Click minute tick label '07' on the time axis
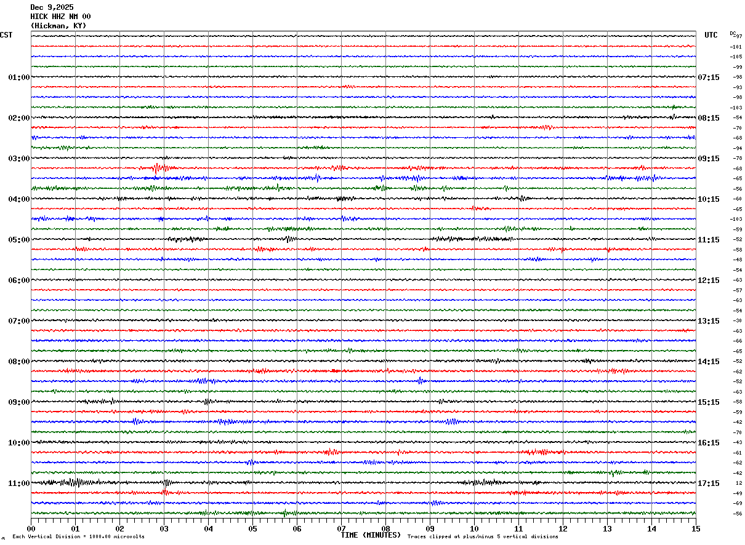Screen dimensions: 745x545 341,528
